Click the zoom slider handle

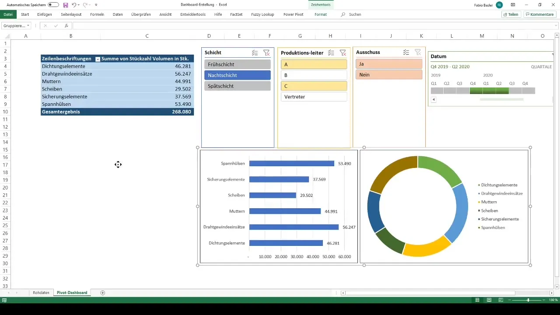point(528,300)
